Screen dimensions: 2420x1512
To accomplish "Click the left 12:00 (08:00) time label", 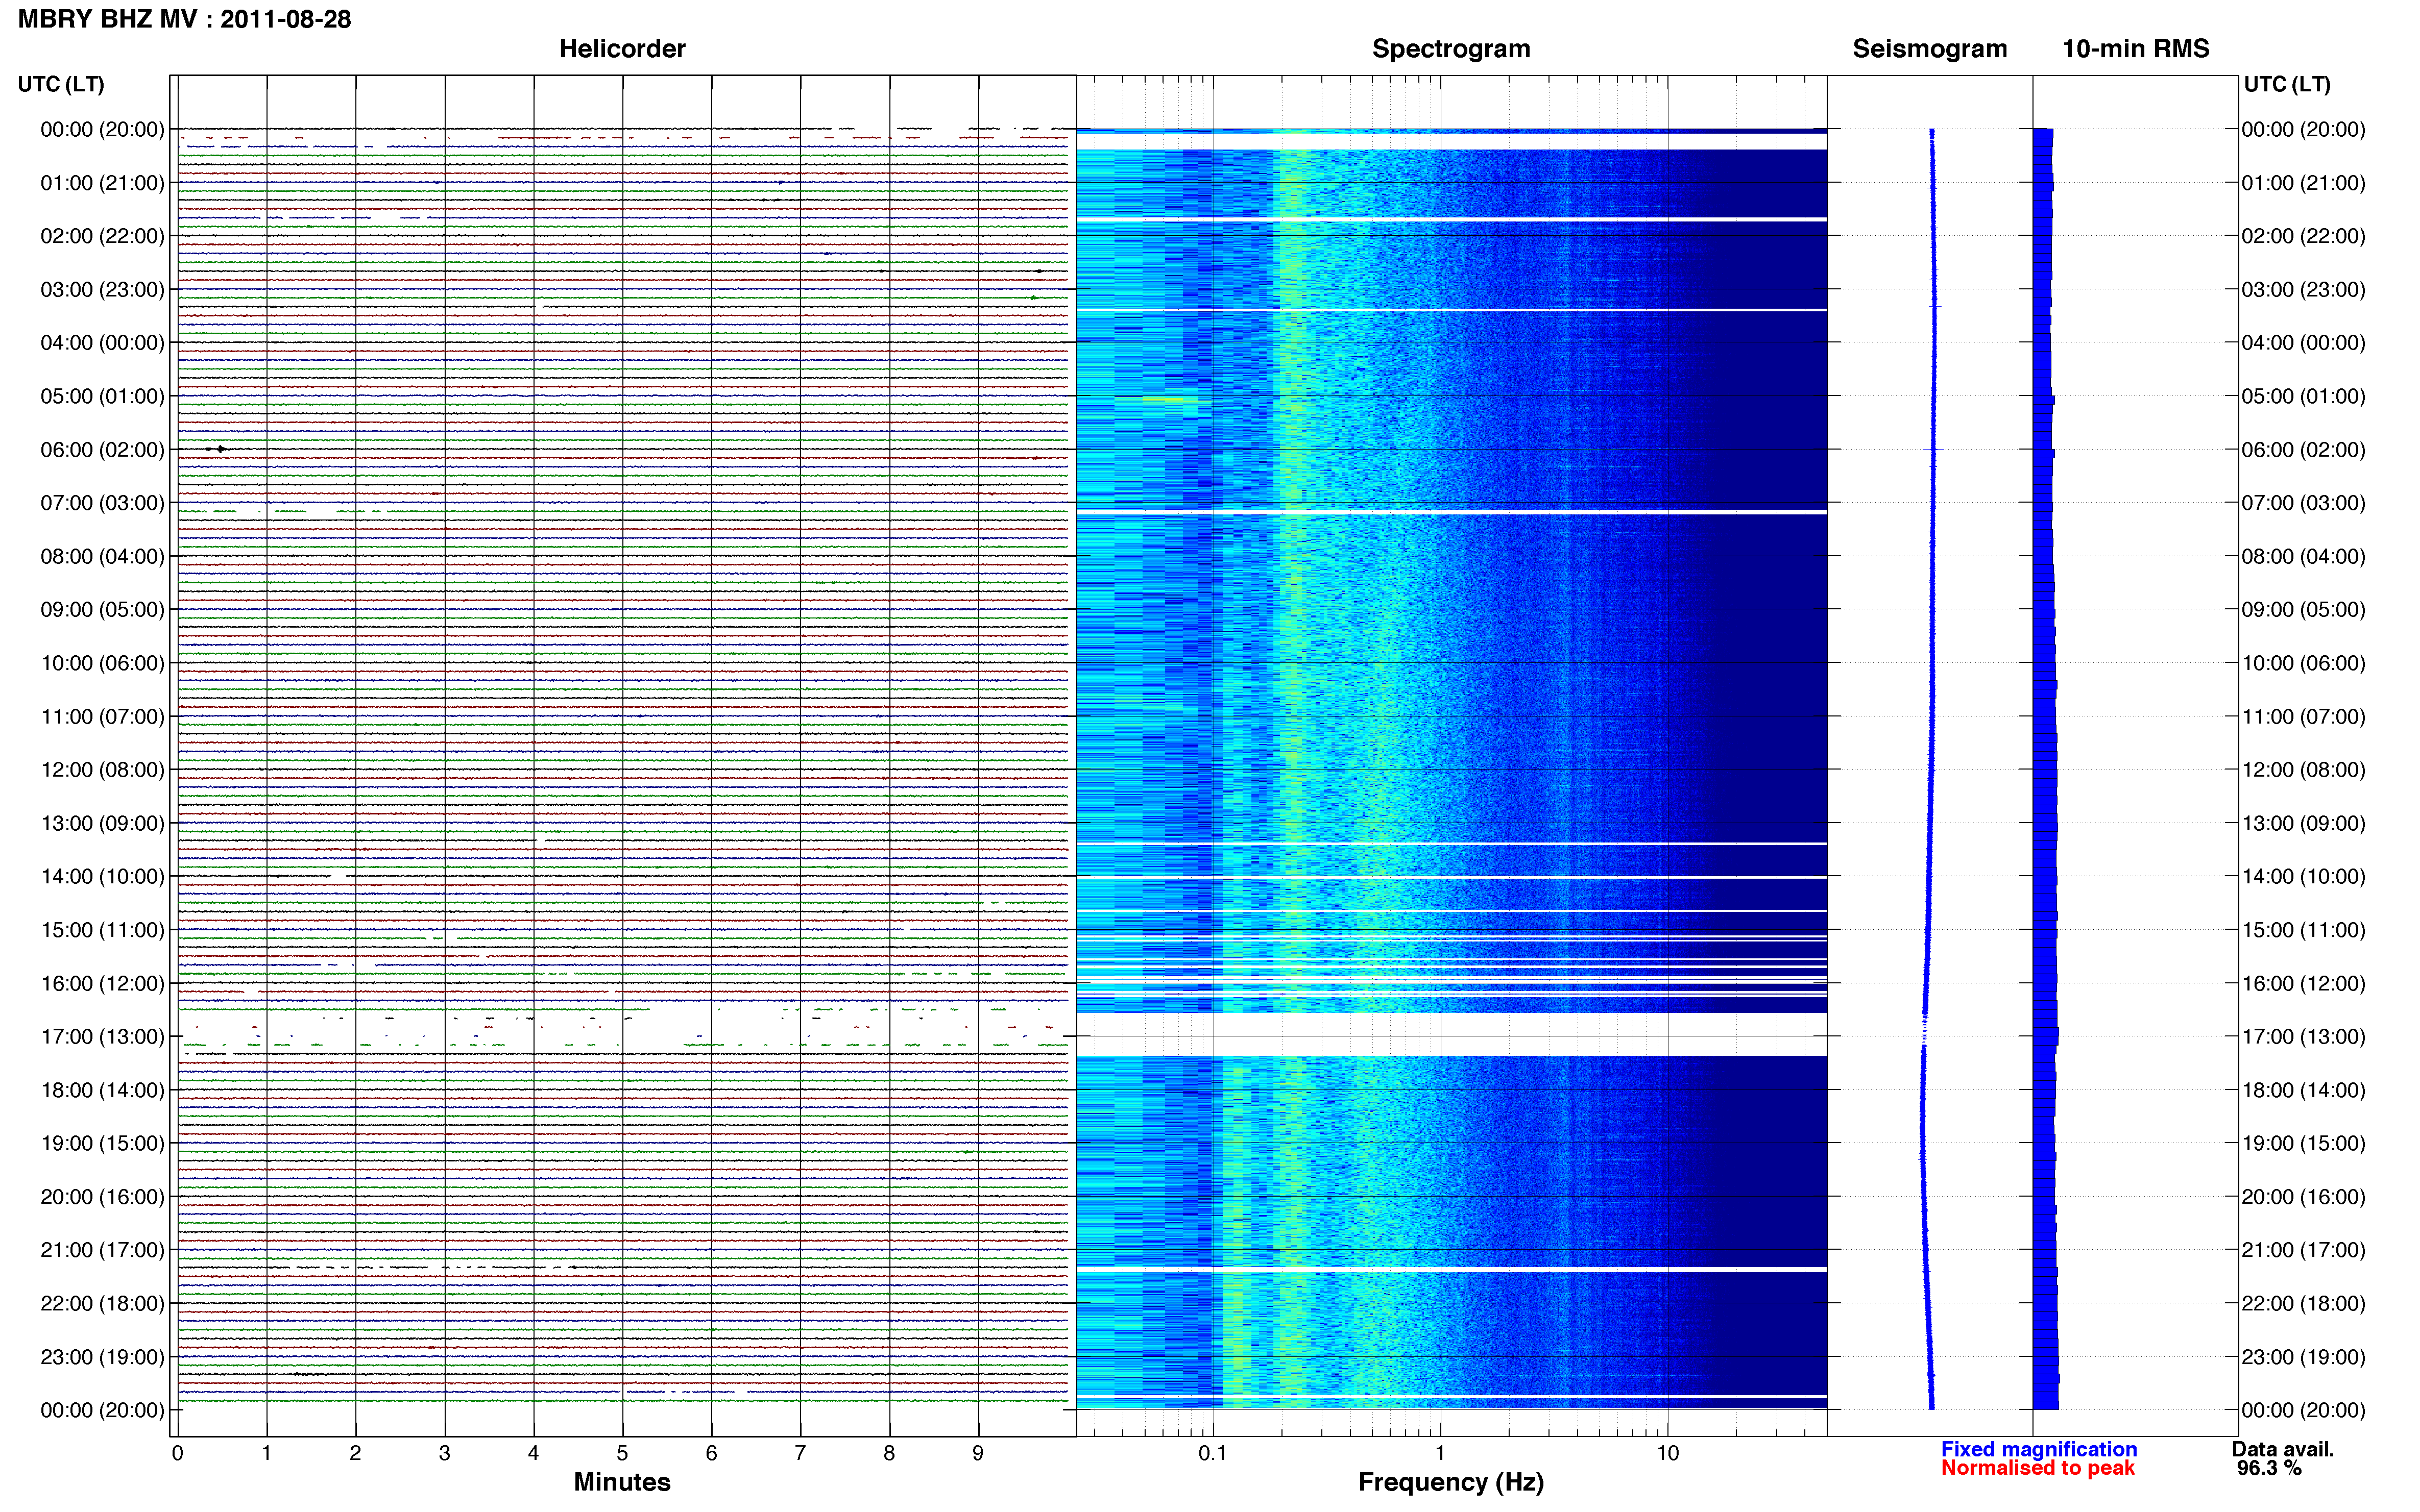I will 102,770.
